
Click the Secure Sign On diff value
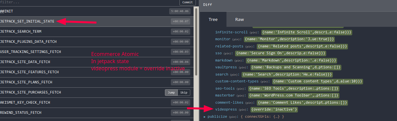[281, 53]
